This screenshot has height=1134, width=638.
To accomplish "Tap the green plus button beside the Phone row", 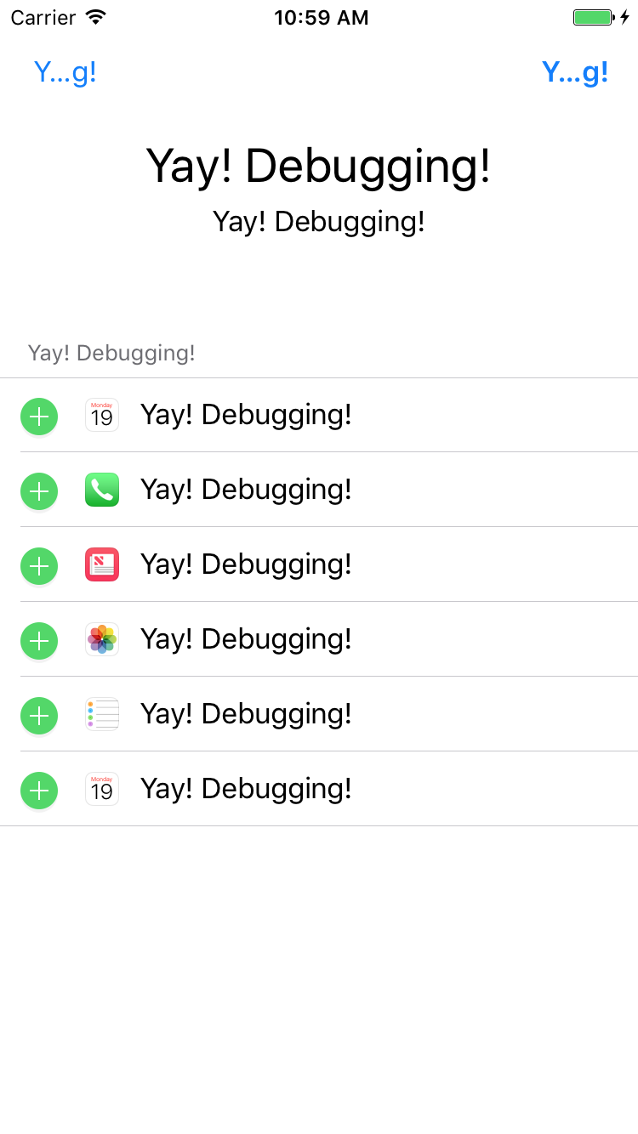I will (x=38, y=490).
